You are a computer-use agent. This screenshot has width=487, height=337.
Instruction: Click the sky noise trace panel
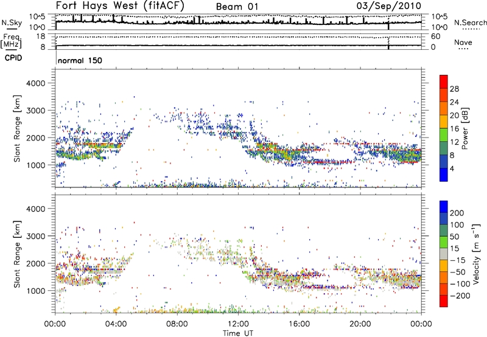click(238, 22)
